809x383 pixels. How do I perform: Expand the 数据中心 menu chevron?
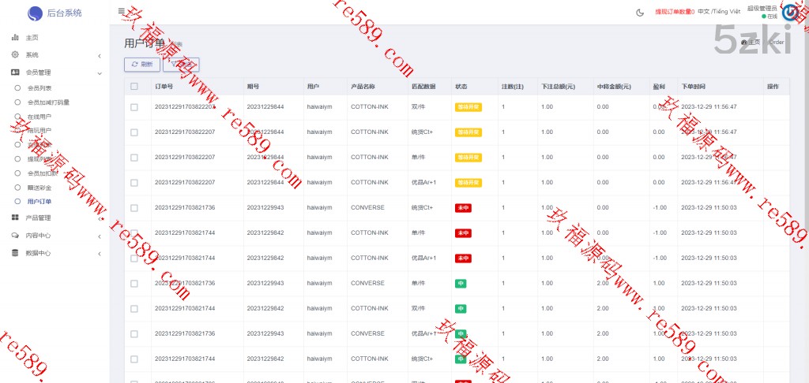pyautogui.click(x=99, y=254)
